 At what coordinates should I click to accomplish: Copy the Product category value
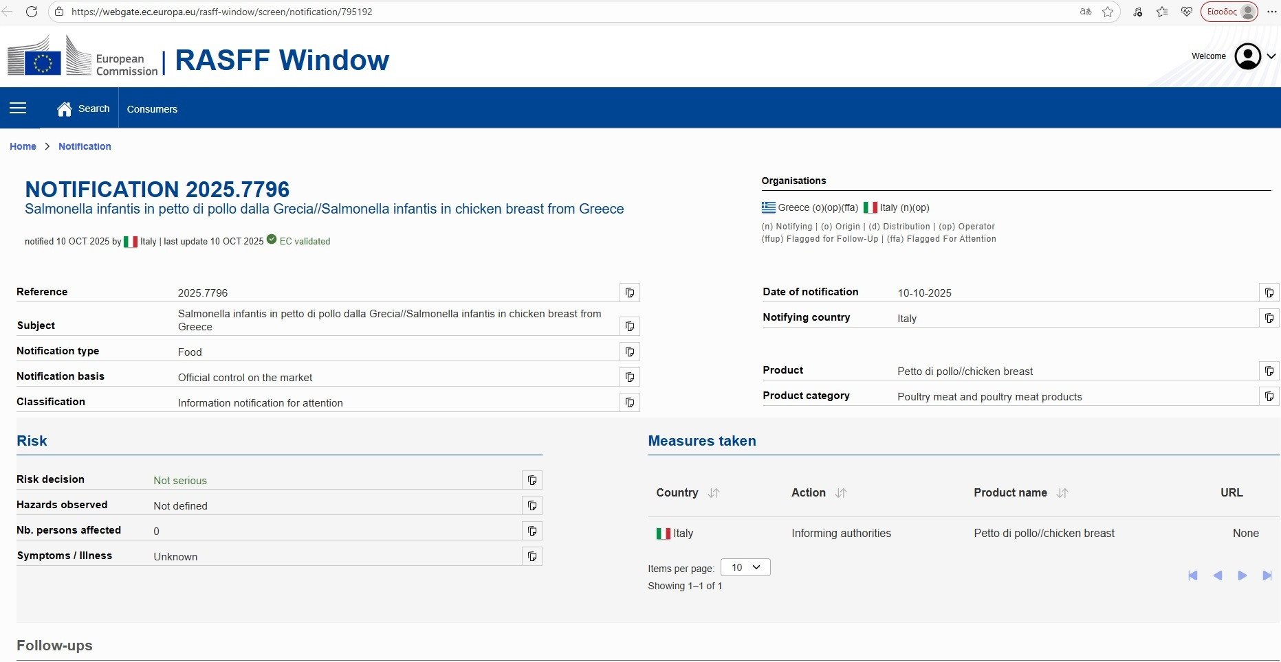point(1269,396)
